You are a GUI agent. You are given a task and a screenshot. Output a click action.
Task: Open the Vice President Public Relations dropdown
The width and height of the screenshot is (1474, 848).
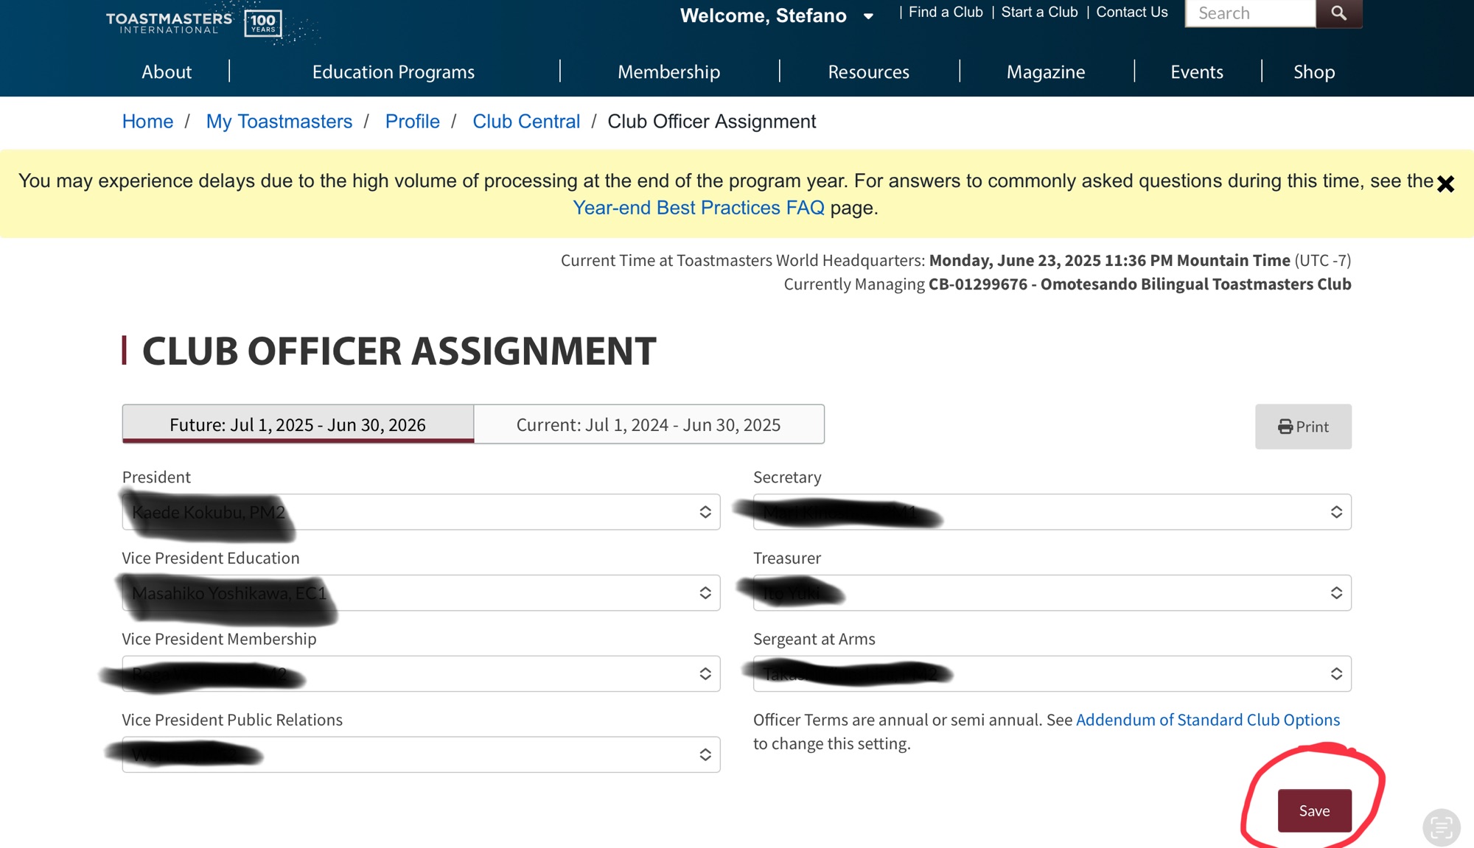click(421, 754)
